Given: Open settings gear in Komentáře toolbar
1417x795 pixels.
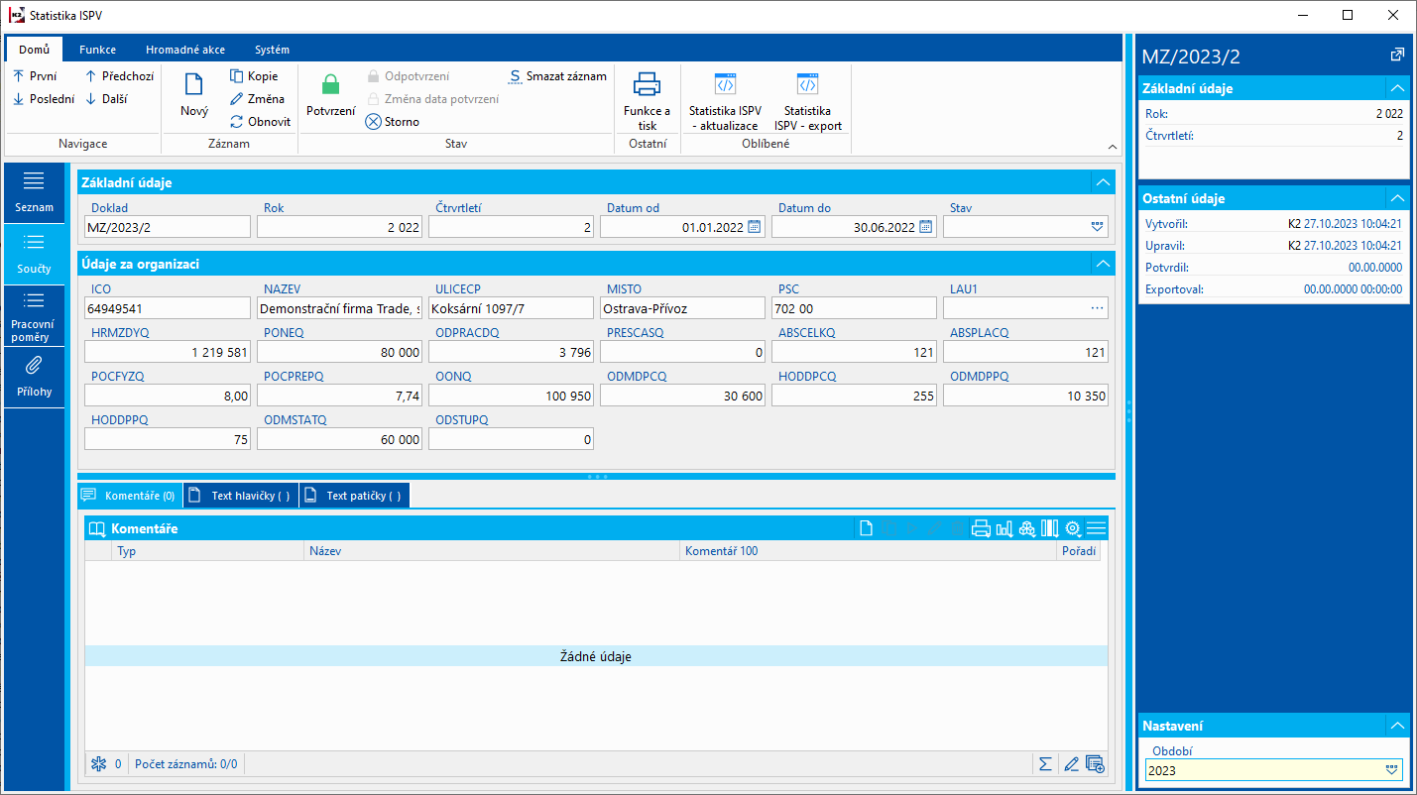Looking at the screenshot, I should point(1073,528).
